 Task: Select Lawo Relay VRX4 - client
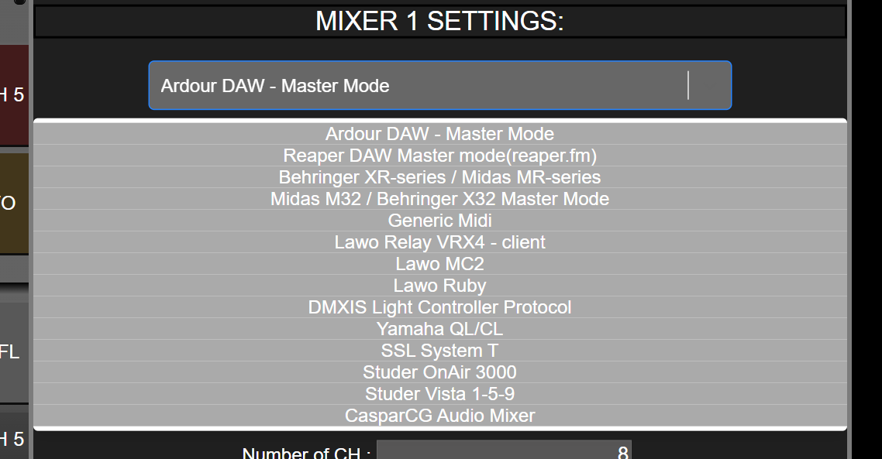pos(439,241)
